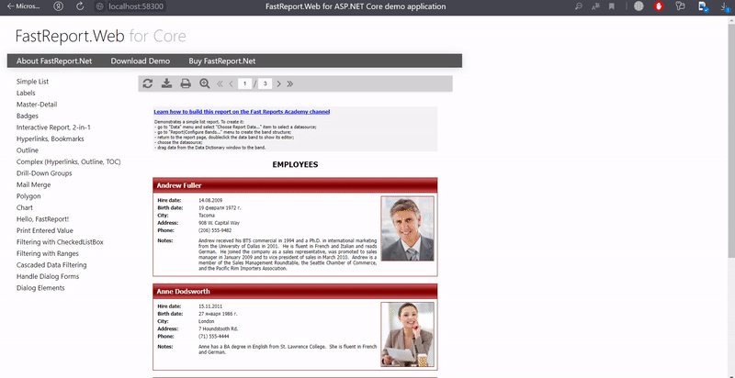Select Filtering with CheckedListBox report
The image size is (735, 378).
60,242
